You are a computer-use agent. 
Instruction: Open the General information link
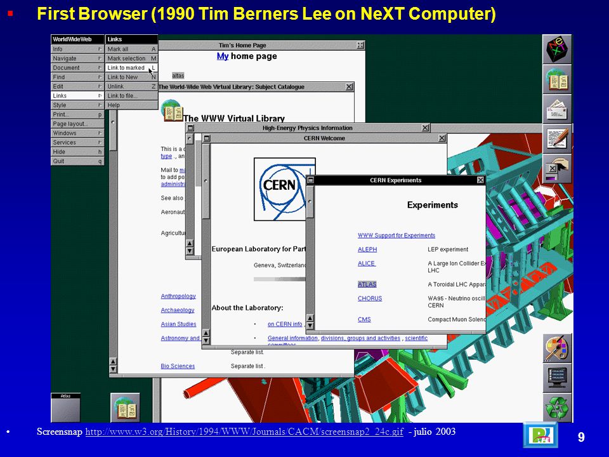click(292, 338)
